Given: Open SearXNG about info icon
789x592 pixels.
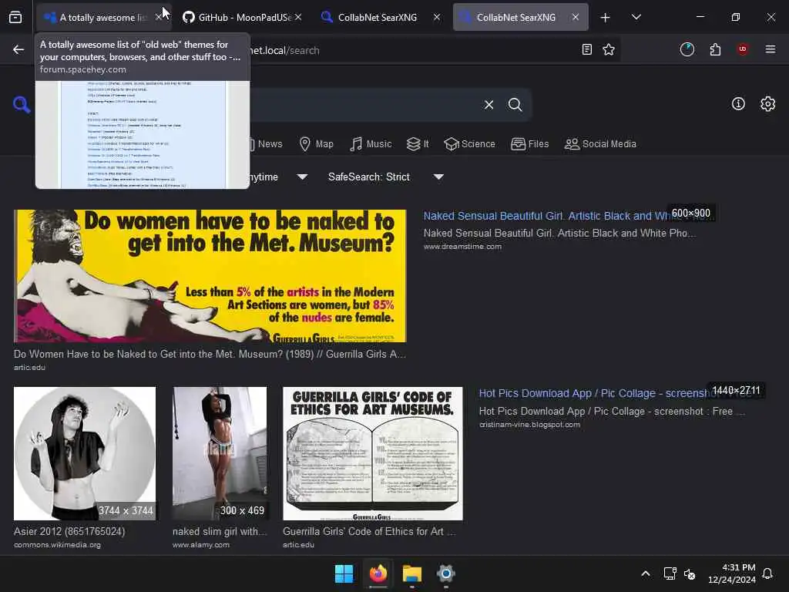Looking at the screenshot, I should 738,104.
